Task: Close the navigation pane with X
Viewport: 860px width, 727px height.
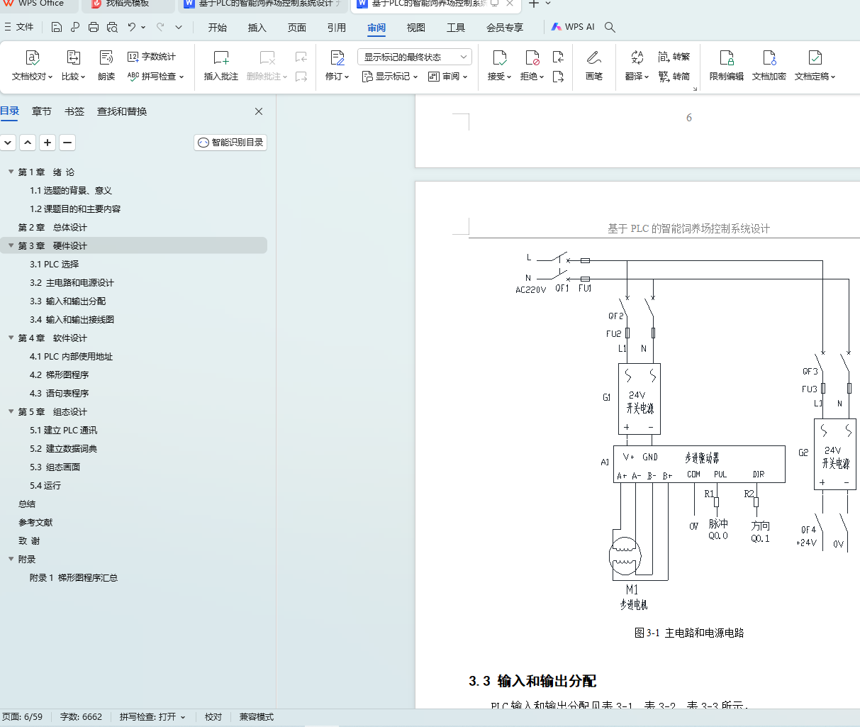Action: [x=259, y=111]
